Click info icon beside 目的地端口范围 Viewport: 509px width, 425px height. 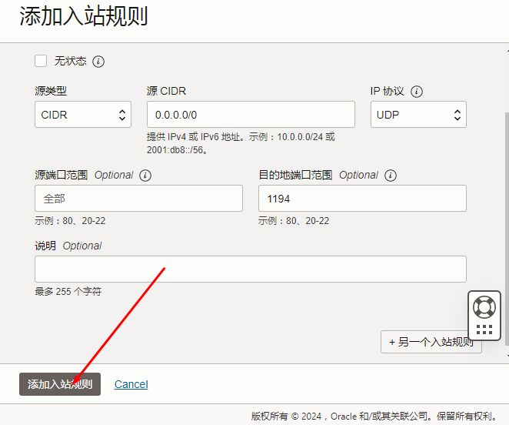coord(391,176)
